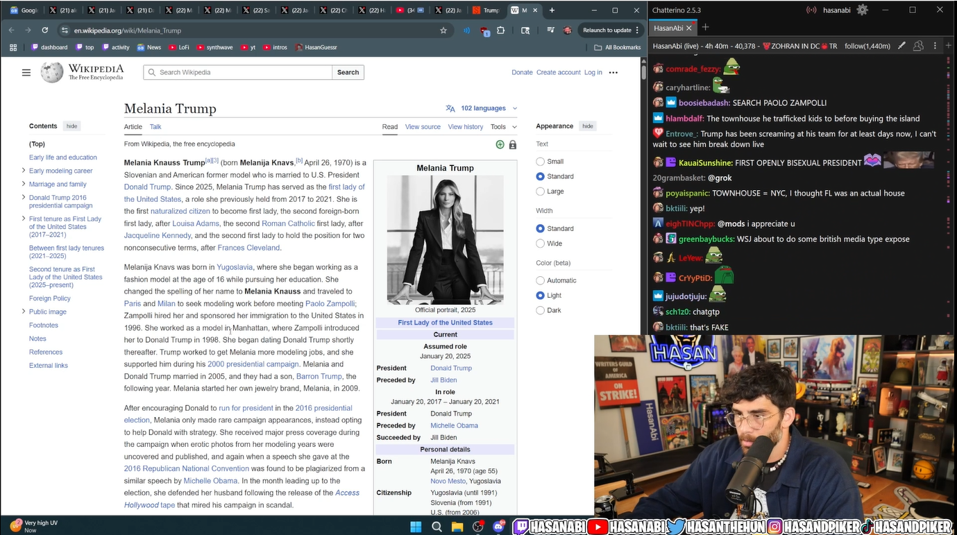Switch to View source tab
957x535 pixels.
coord(423,127)
